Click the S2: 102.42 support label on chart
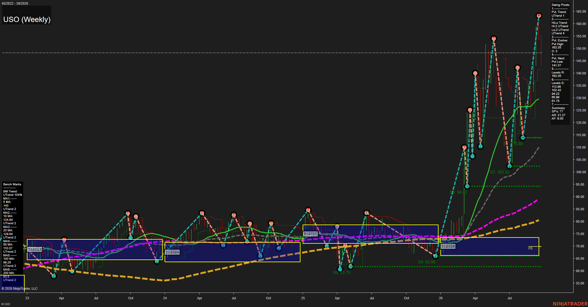 pos(500,172)
